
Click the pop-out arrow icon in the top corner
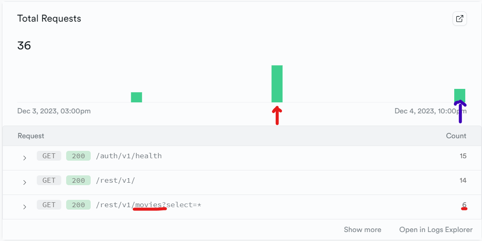point(459,18)
